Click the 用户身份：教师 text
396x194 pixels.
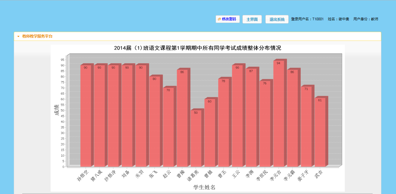tap(366, 19)
